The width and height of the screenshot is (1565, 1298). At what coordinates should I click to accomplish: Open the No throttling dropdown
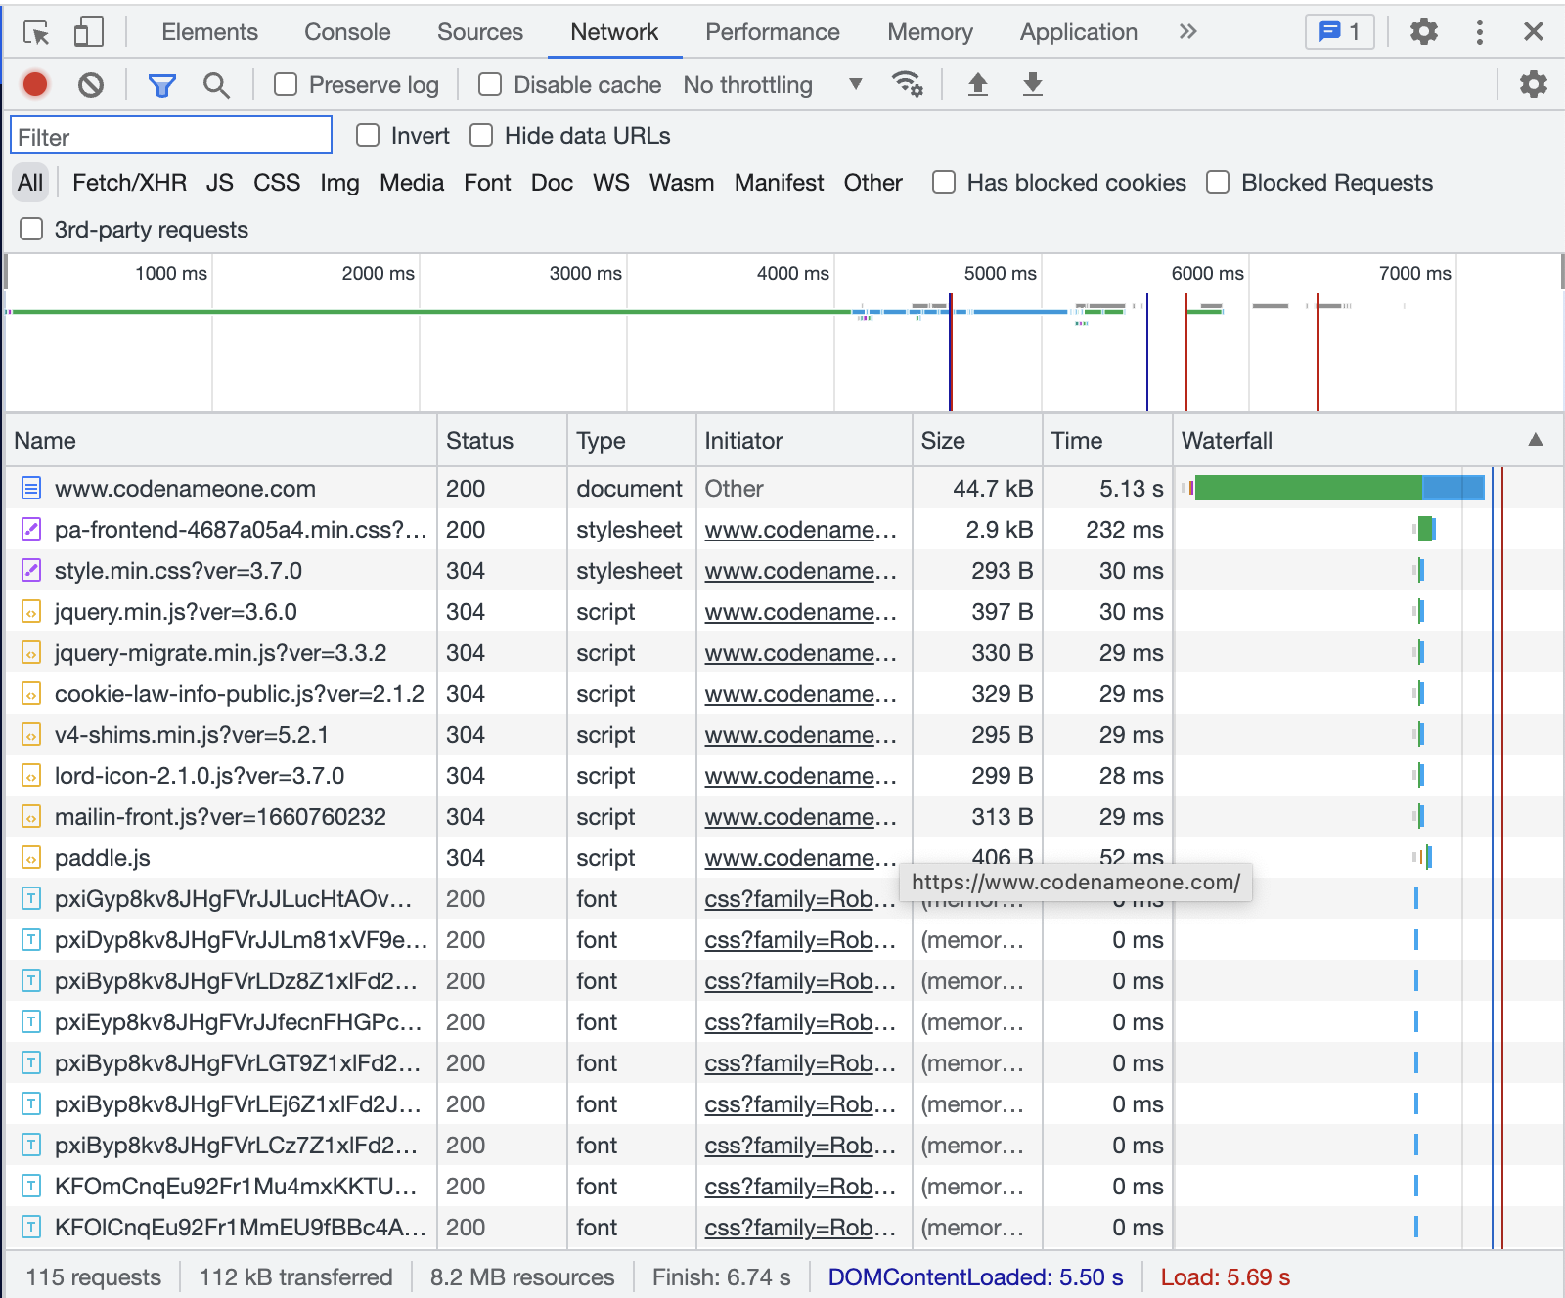pos(772,84)
